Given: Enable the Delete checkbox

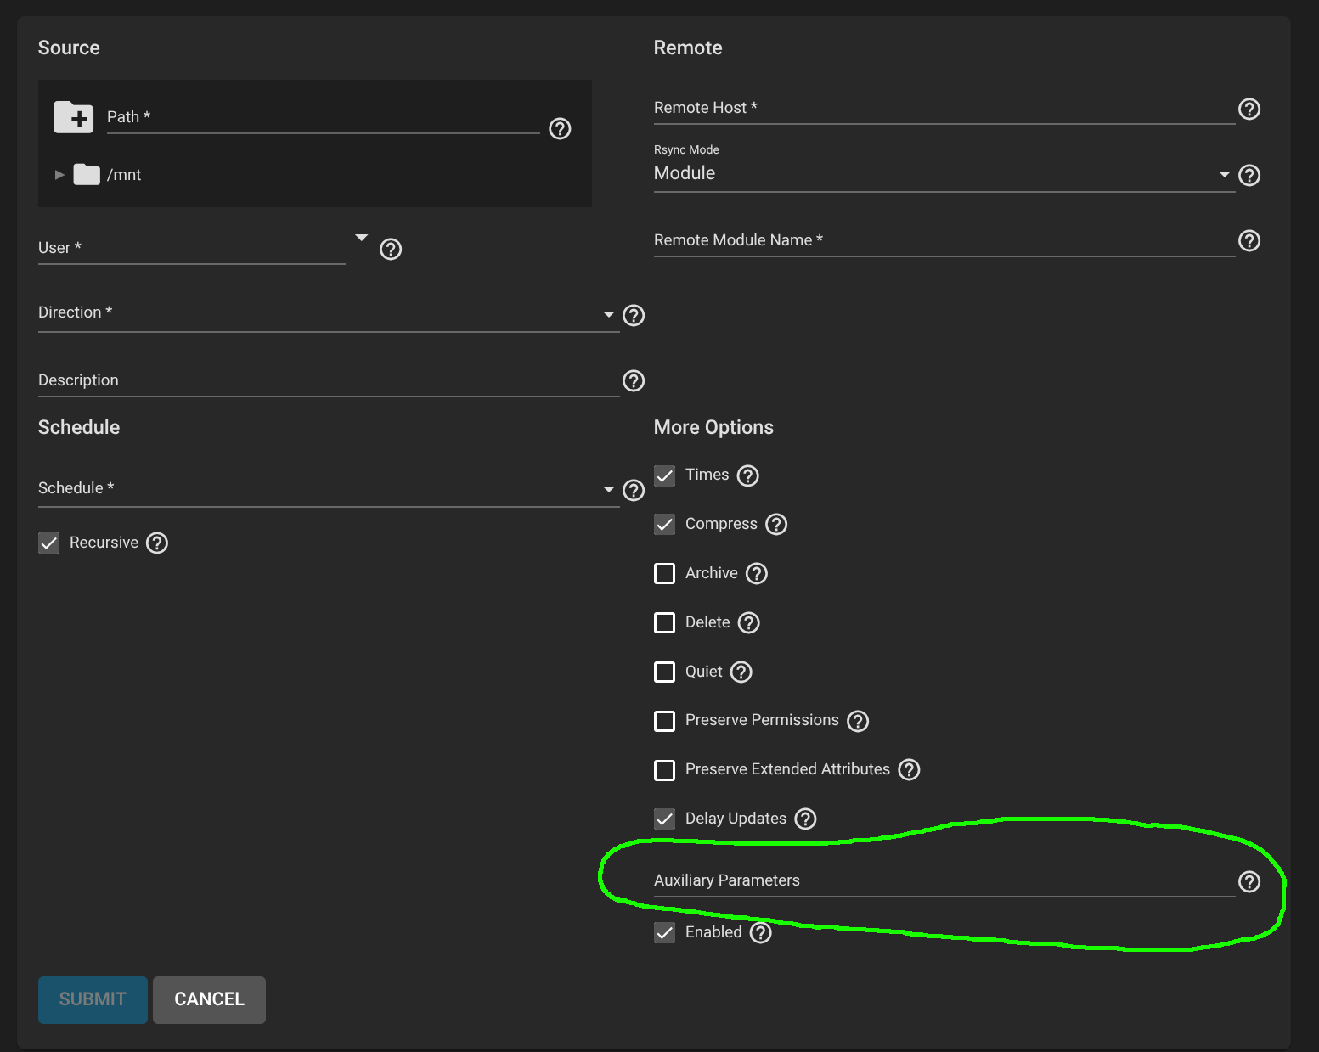Looking at the screenshot, I should 665,622.
